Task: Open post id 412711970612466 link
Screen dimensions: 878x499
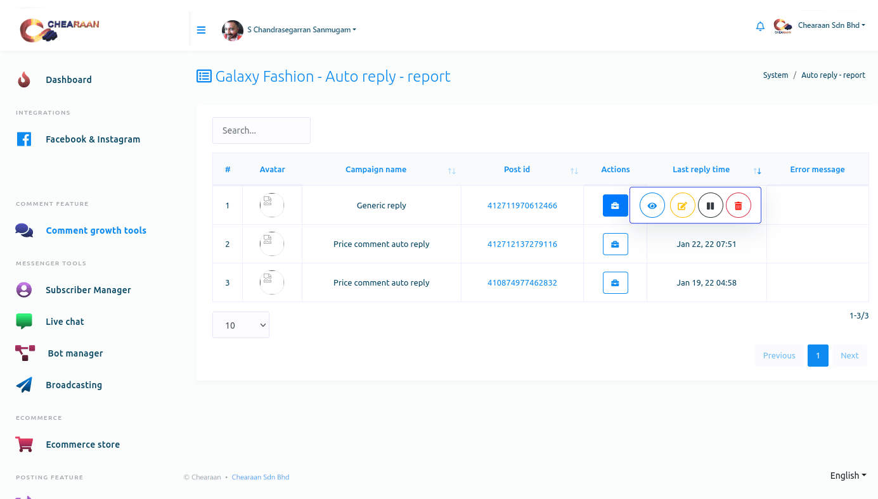Action: 522,206
